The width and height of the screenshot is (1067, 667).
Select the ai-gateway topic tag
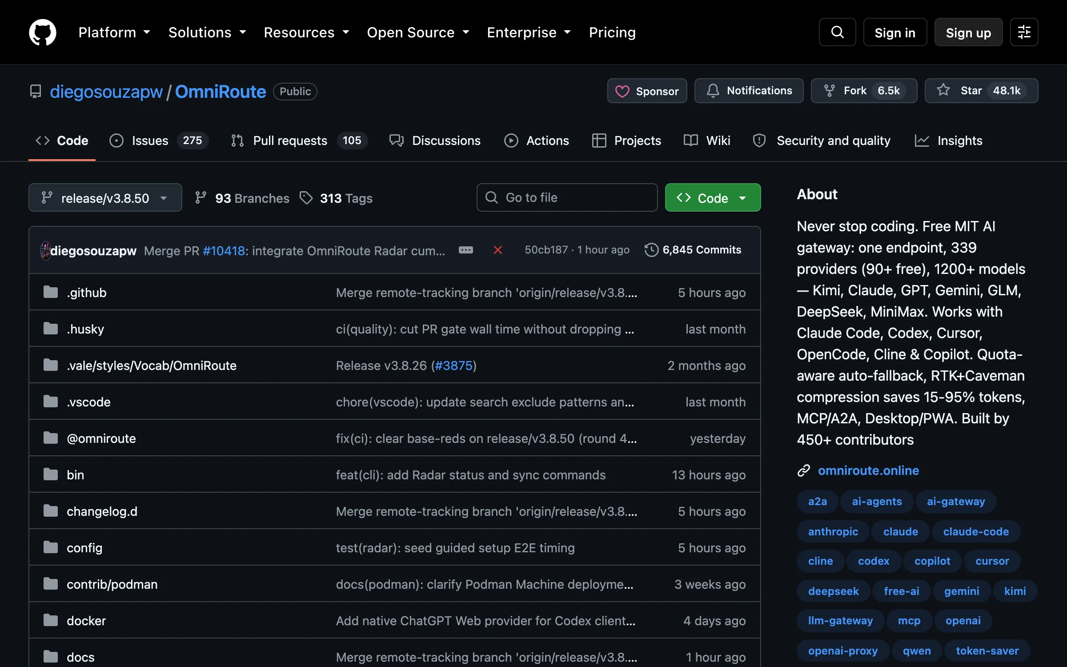[x=956, y=502]
